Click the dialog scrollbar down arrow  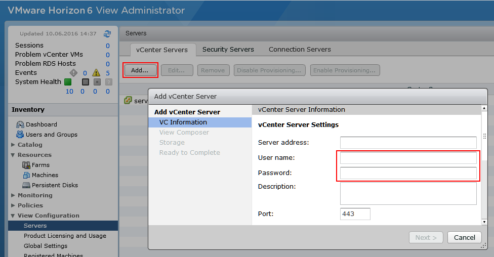[484, 222]
